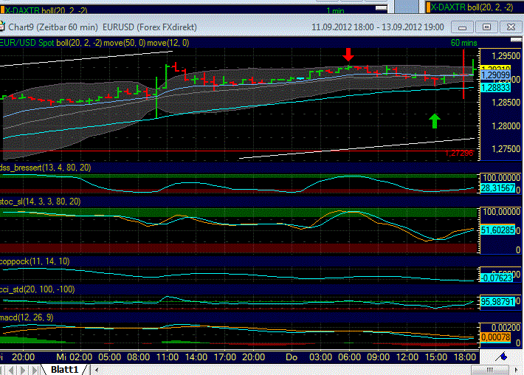Select the Blatt1 sheet tab
The height and width of the screenshot is (375, 524).
coord(64,370)
